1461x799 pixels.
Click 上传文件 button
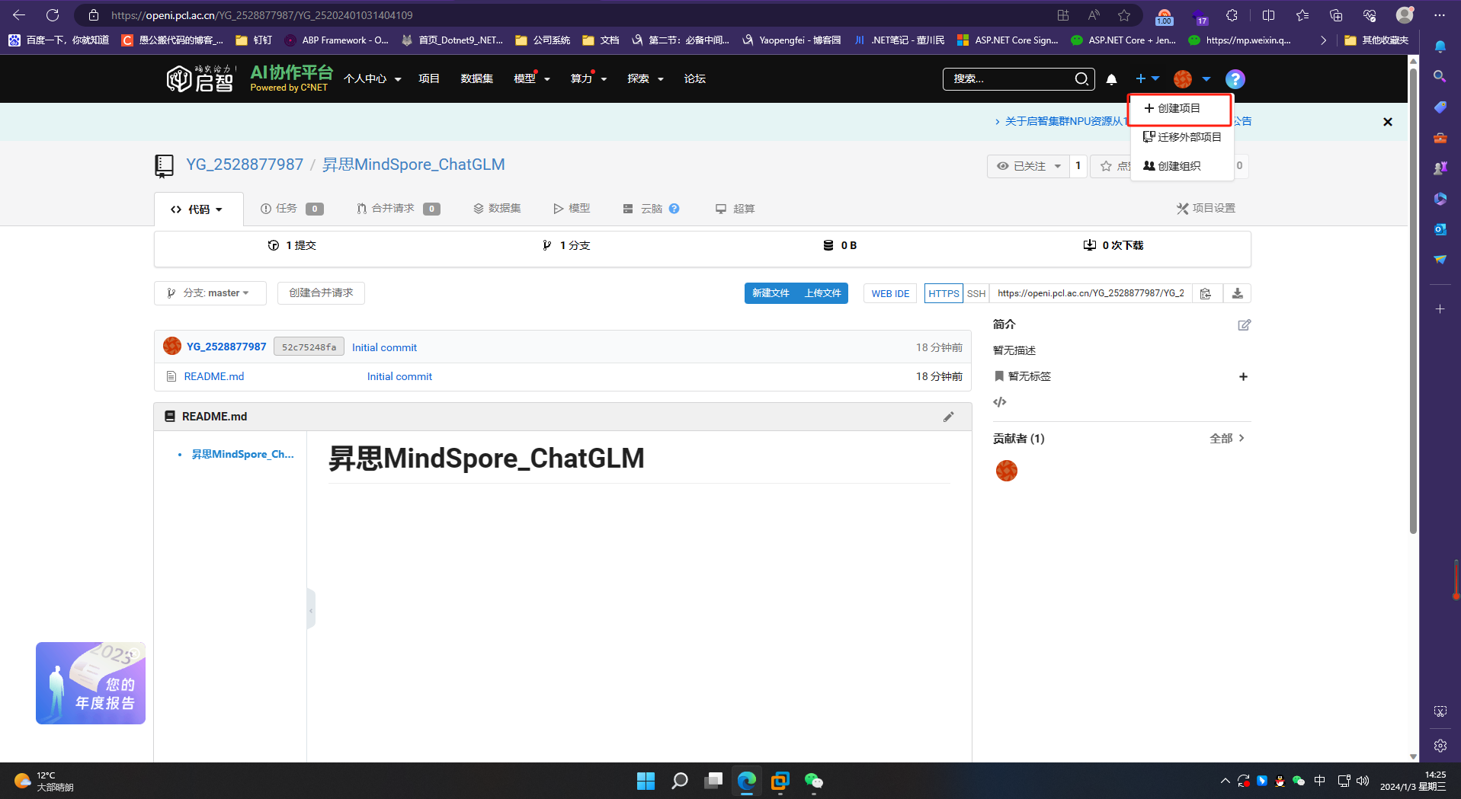point(822,293)
